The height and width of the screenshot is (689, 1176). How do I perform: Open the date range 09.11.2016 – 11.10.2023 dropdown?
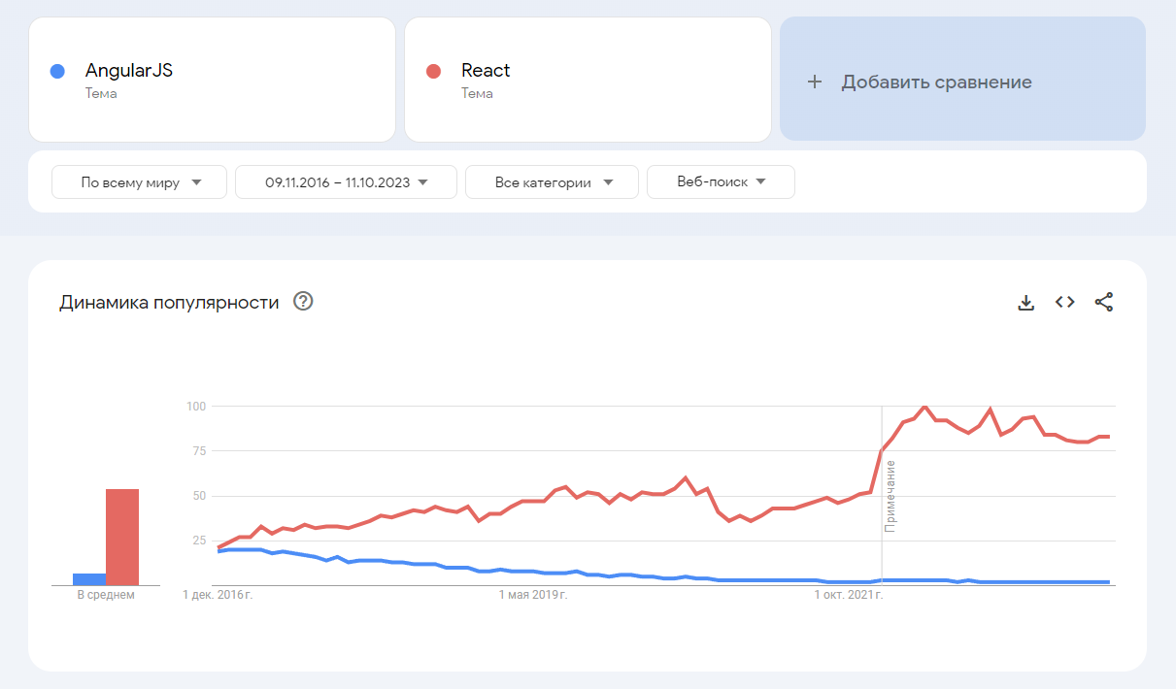[346, 181]
